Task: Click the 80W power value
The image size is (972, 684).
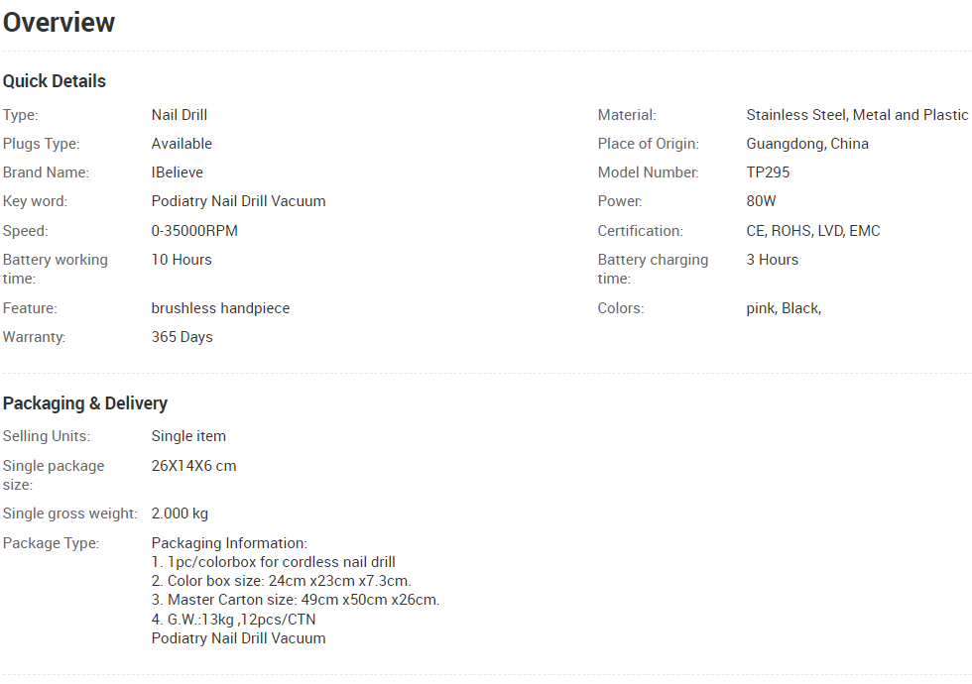Action: pyautogui.click(x=762, y=201)
